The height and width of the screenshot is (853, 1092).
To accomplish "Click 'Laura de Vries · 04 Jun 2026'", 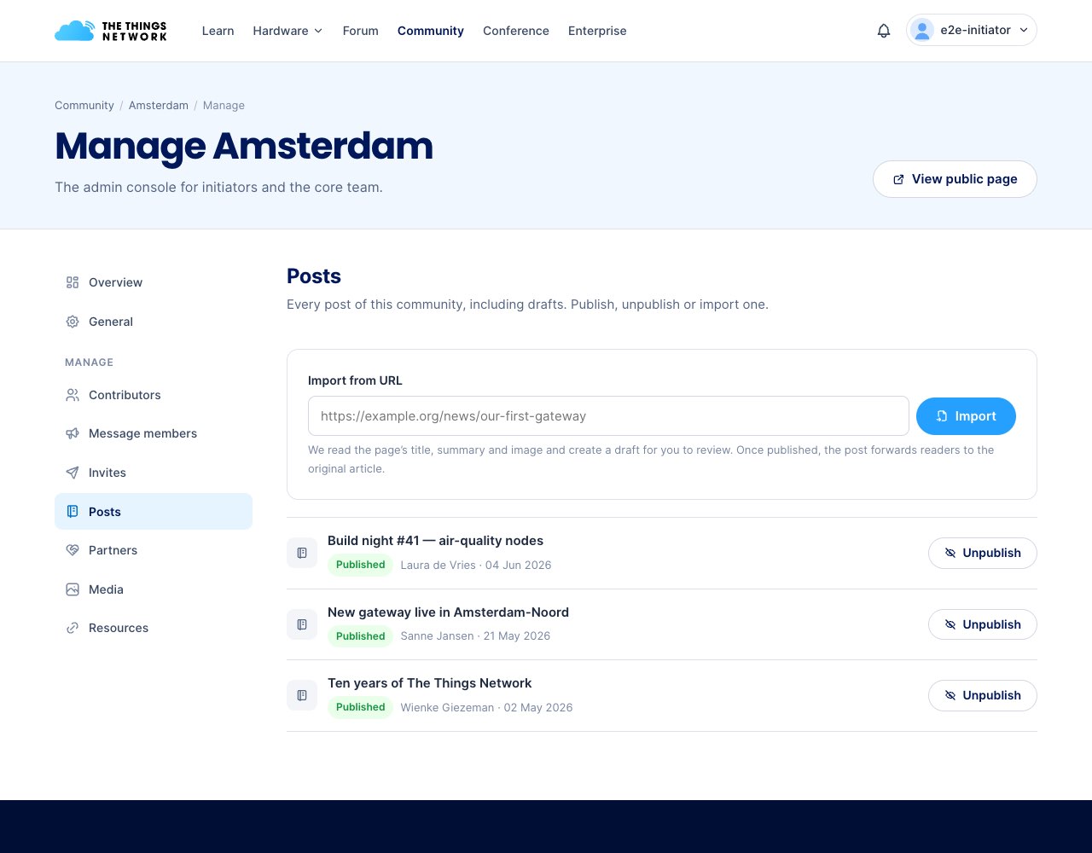I will 476,565.
